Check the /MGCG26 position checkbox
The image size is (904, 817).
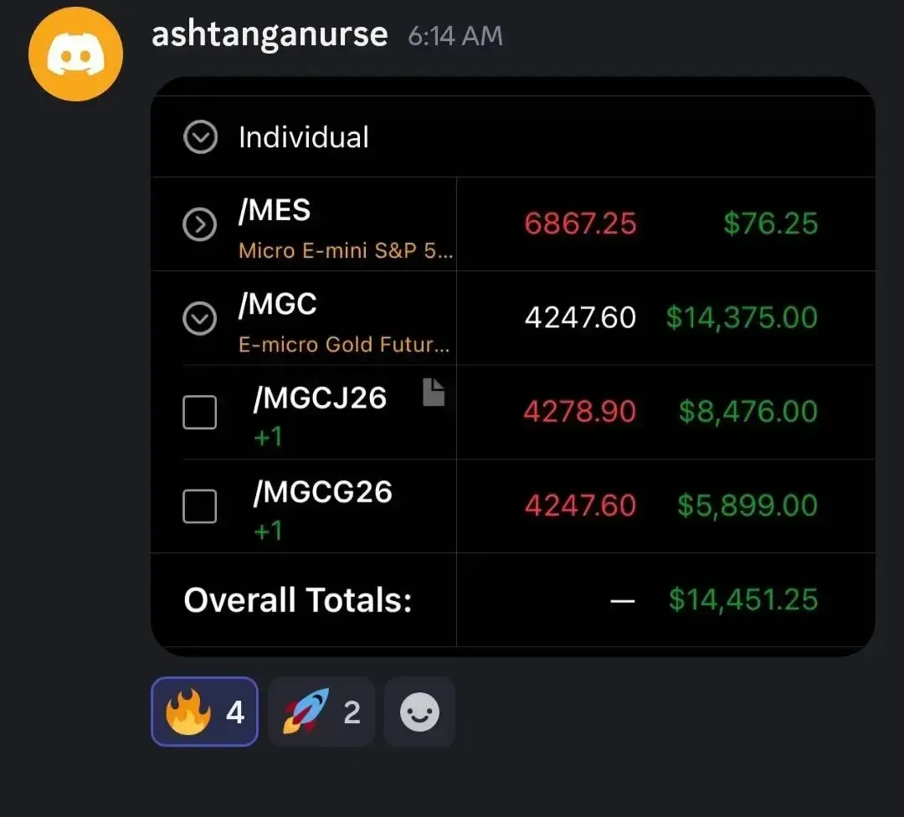(x=199, y=506)
